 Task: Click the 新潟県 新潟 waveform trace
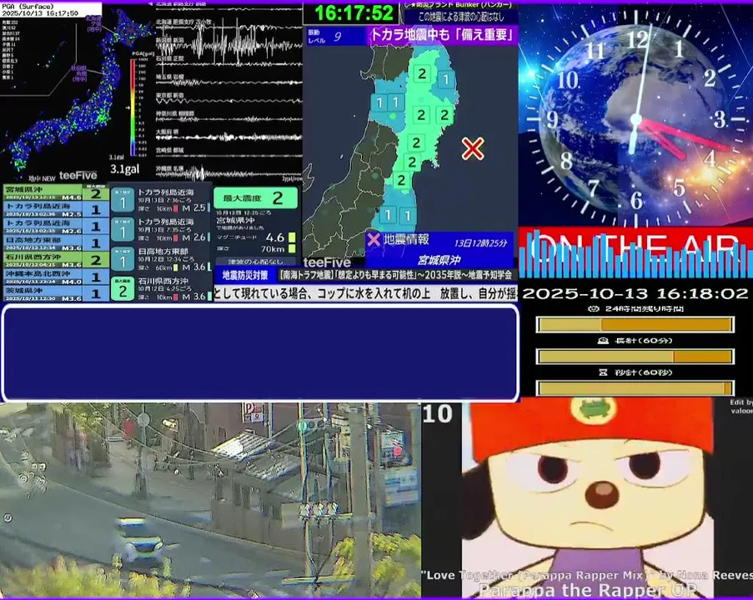point(229,45)
